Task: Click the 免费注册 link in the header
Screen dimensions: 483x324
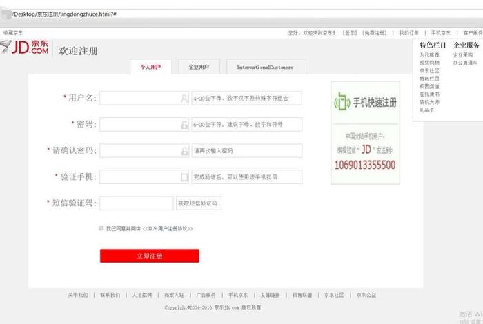Action: [376, 32]
